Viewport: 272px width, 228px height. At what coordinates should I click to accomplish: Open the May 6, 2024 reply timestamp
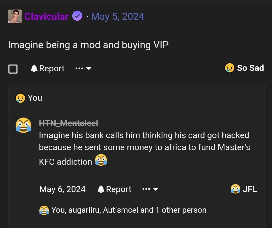[x=62, y=189]
